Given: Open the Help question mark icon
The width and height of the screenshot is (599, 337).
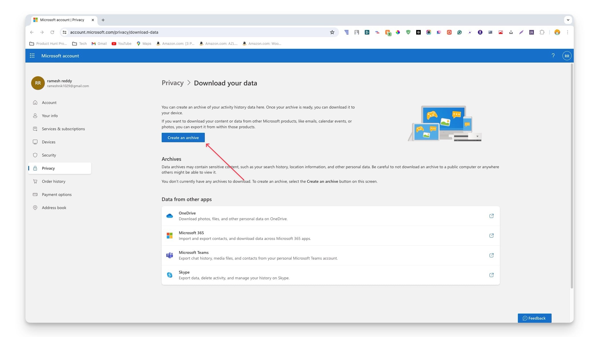Looking at the screenshot, I should pyautogui.click(x=553, y=56).
